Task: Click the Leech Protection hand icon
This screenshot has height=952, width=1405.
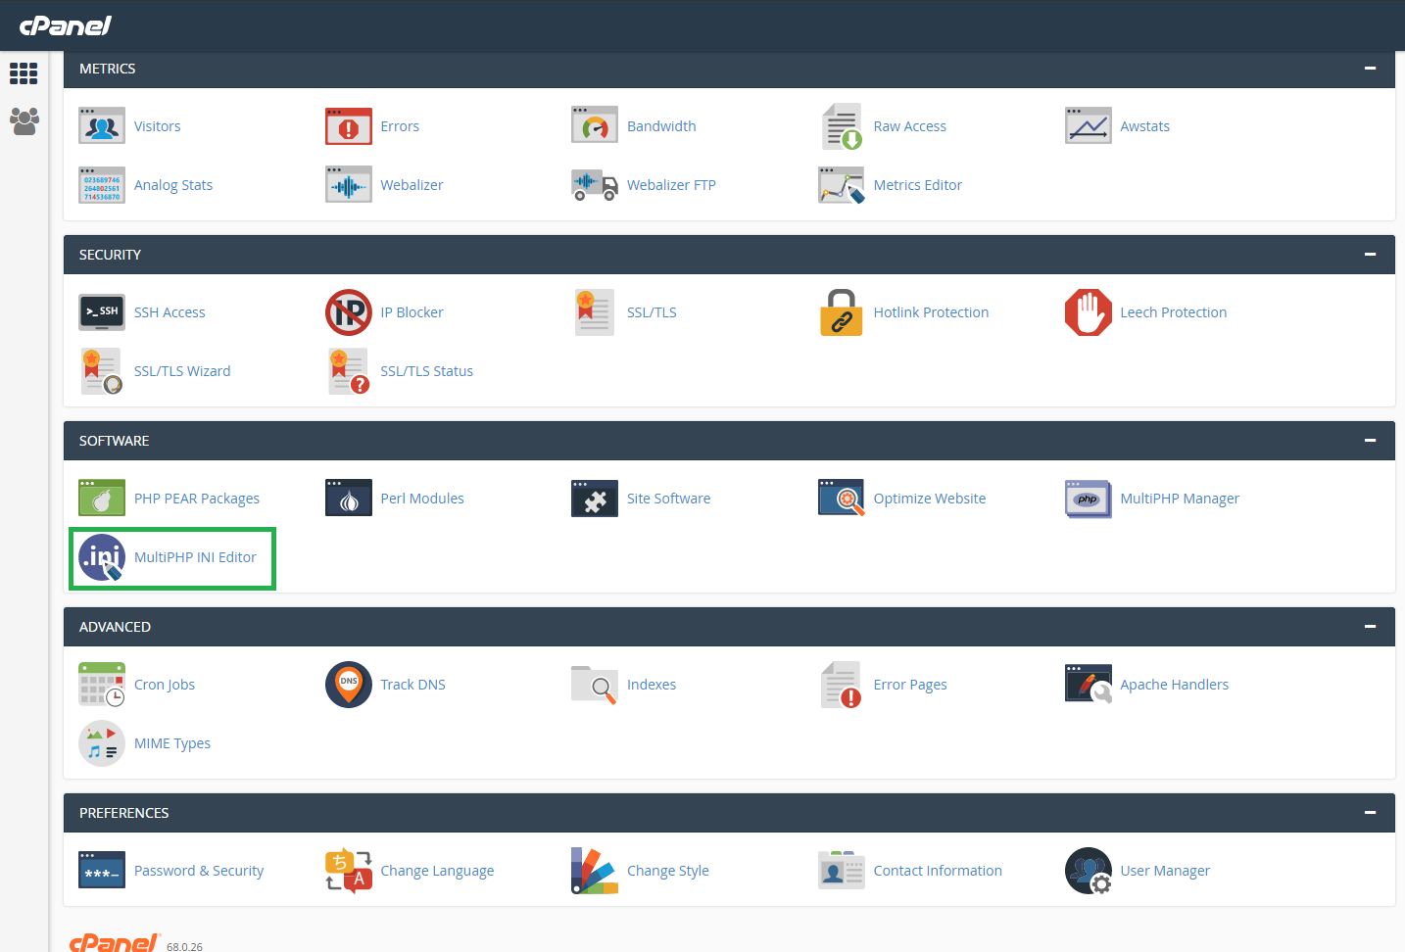Action: 1088,312
